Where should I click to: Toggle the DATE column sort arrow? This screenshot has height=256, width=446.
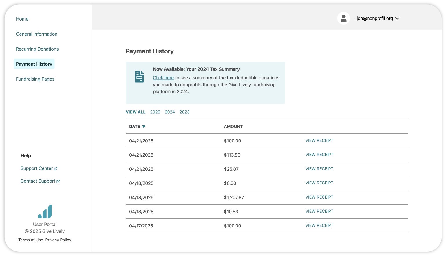(x=144, y=127)
